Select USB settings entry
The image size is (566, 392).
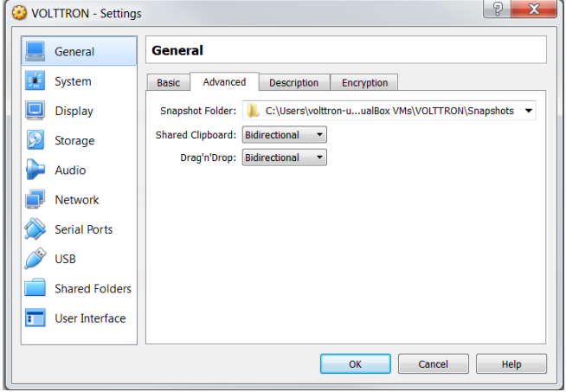[79, 259]
